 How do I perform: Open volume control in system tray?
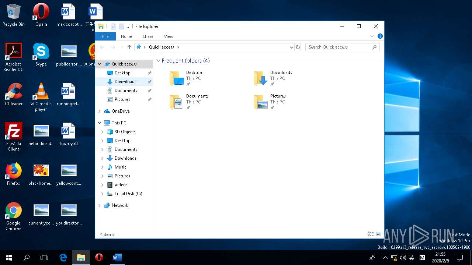[x=403, y=258]
